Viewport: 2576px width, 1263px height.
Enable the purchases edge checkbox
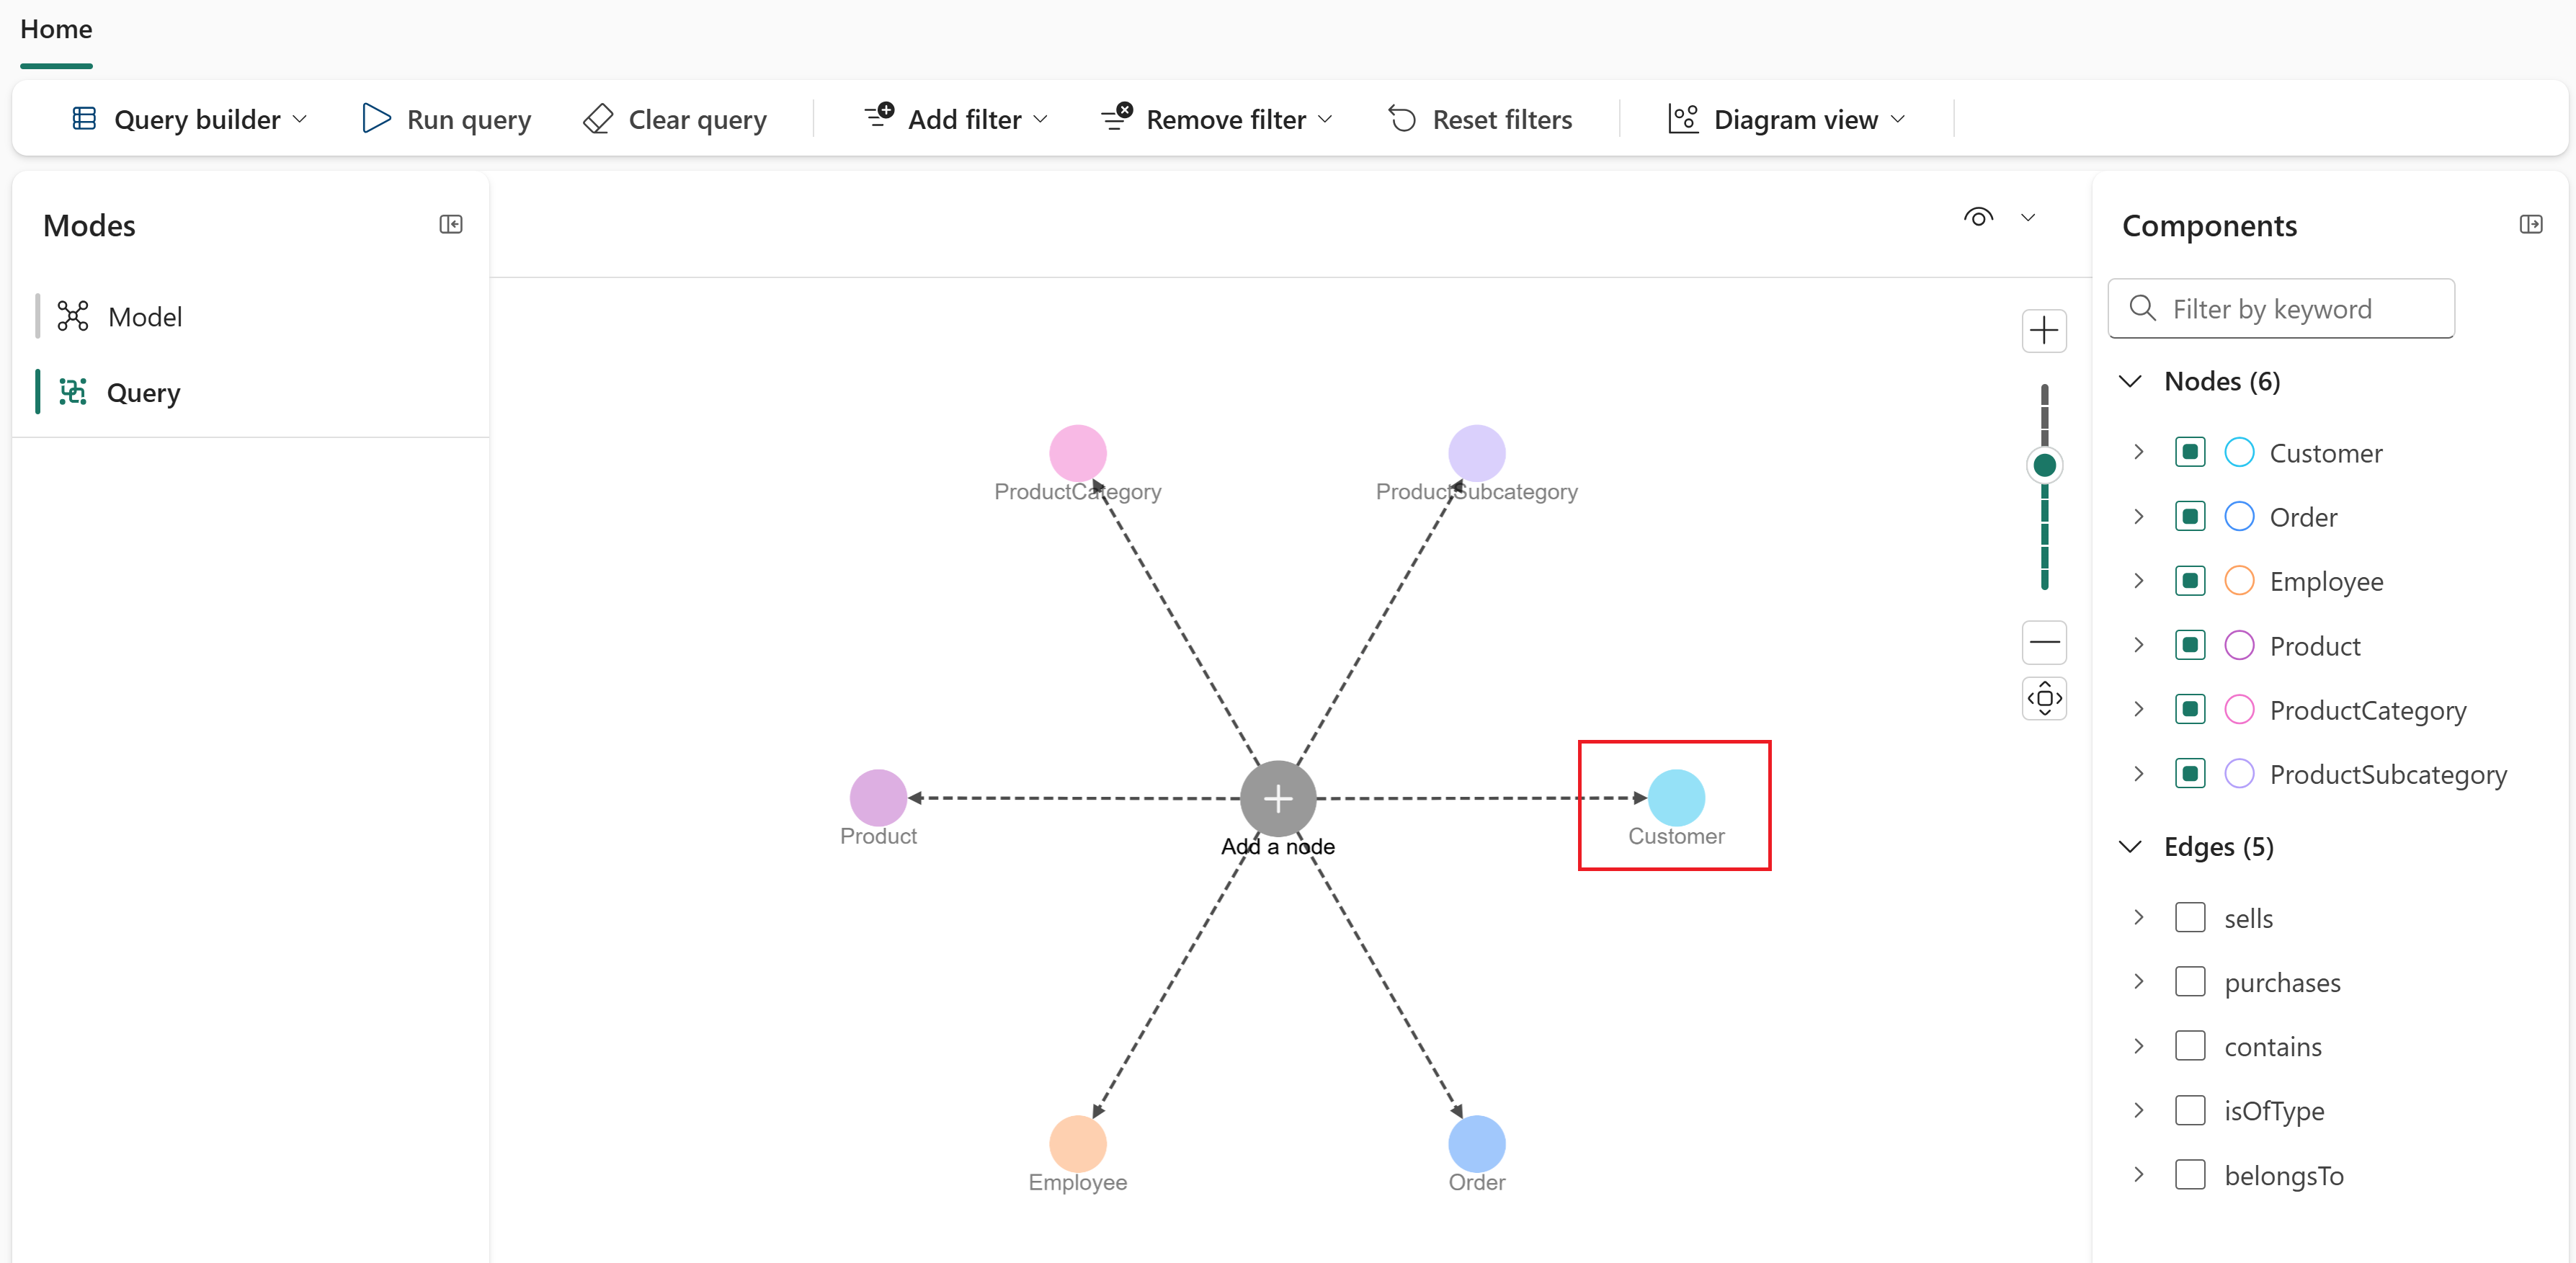pos(2189,981)
